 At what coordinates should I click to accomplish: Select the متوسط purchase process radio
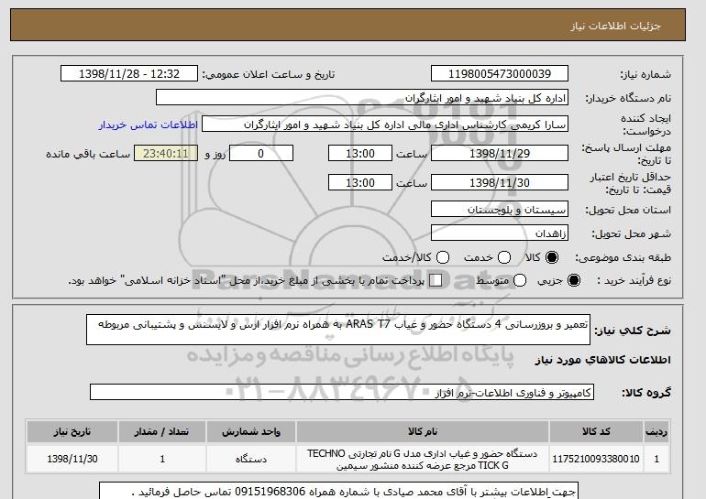(520, 280)
